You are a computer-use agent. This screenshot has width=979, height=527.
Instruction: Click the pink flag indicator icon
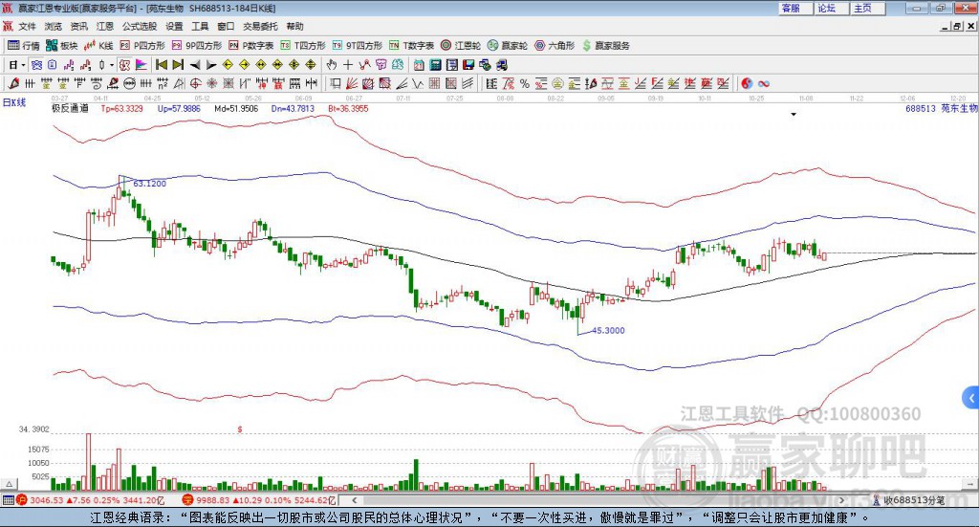[x=141, y=65]
